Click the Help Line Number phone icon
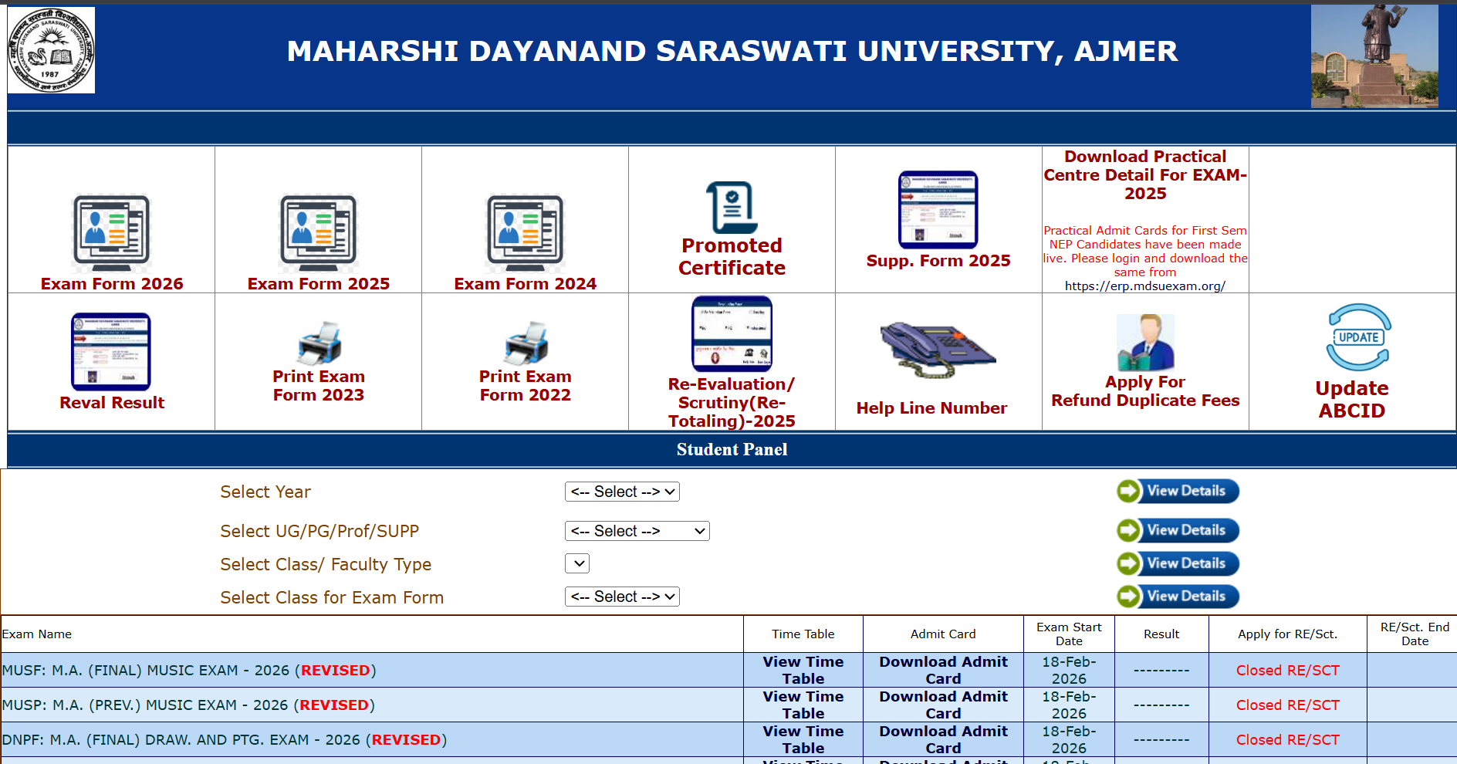This screenshot has width=1457, height=764. click(x=938, y=351)
